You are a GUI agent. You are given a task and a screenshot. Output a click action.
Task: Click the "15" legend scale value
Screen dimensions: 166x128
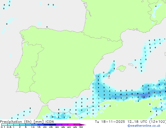[39, 127]
